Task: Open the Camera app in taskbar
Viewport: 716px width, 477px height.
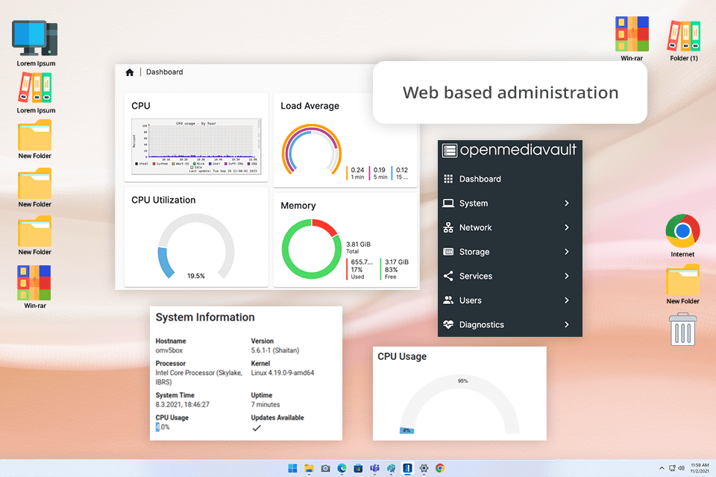Action: [x=326, y=468]
